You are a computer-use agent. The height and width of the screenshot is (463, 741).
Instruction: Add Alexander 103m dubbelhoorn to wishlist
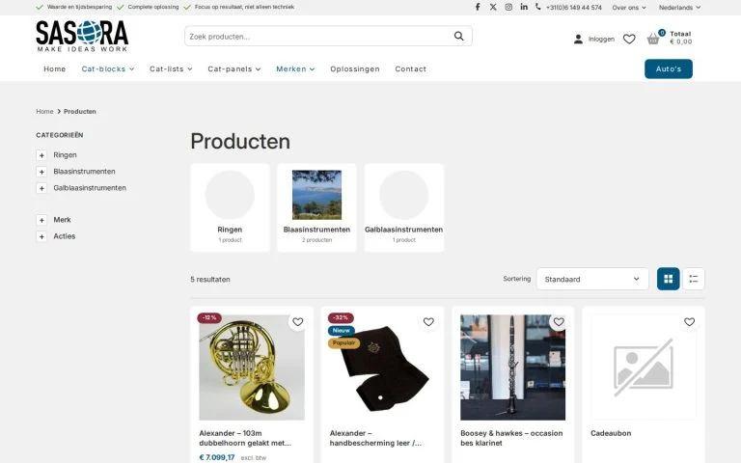click(x=298, y=322)
